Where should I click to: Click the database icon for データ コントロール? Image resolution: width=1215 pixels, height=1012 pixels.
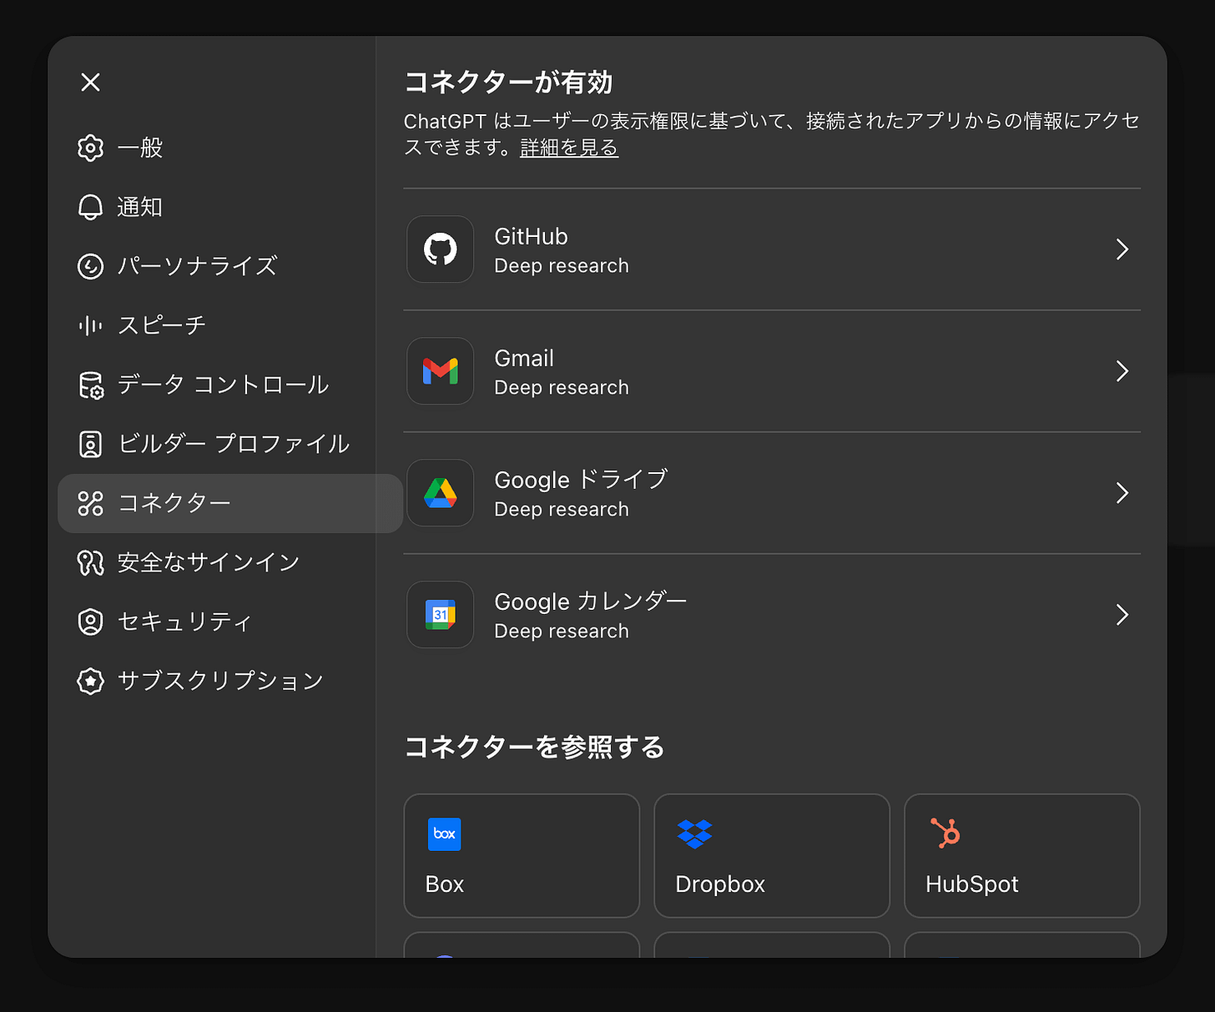(x=90, y=385)
